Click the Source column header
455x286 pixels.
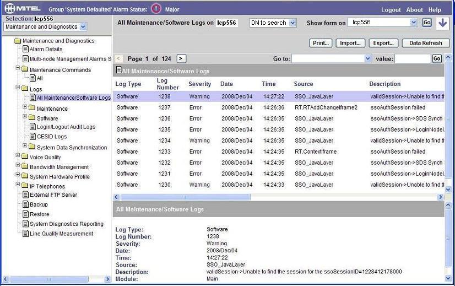[x=304, y=84]
